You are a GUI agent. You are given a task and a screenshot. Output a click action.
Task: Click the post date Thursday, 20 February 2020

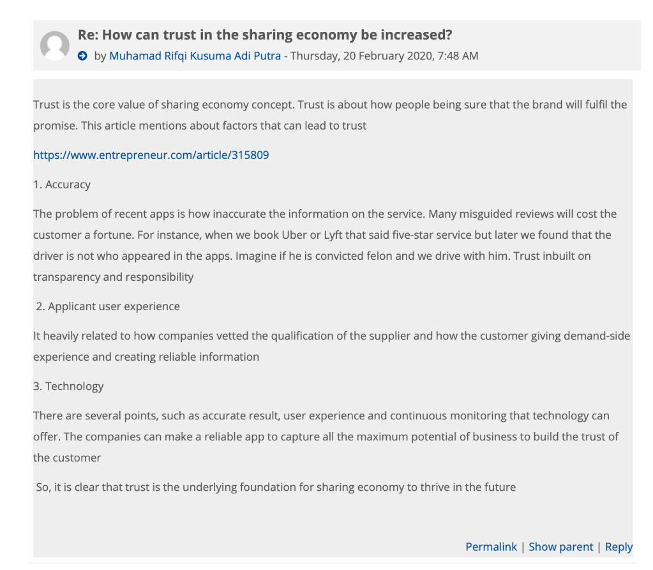[x=384, y=56]
